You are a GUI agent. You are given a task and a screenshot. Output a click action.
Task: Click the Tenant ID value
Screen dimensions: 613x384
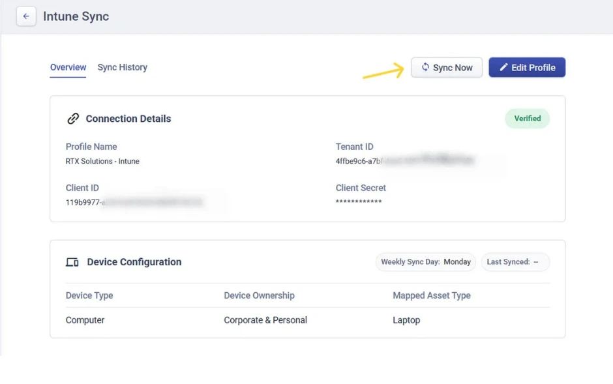[404, 161]
